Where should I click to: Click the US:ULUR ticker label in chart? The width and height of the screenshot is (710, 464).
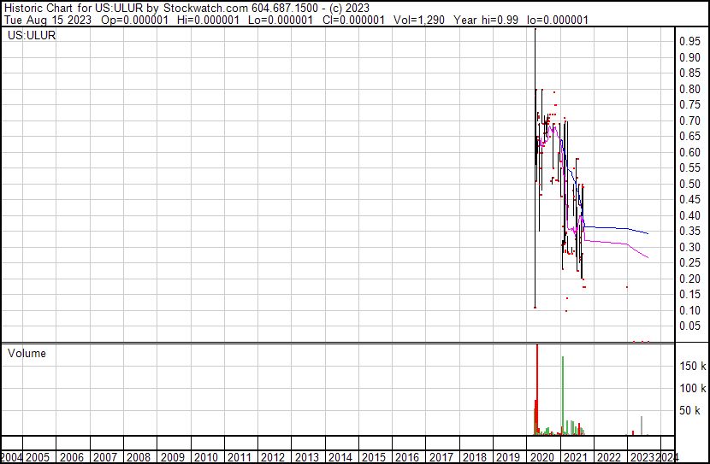tap(33, 36)
